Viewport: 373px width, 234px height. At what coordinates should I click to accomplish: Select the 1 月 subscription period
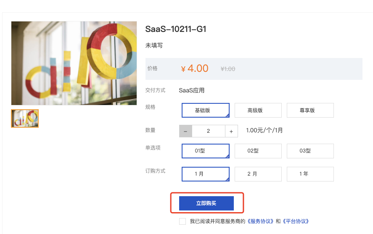[206, 174]
